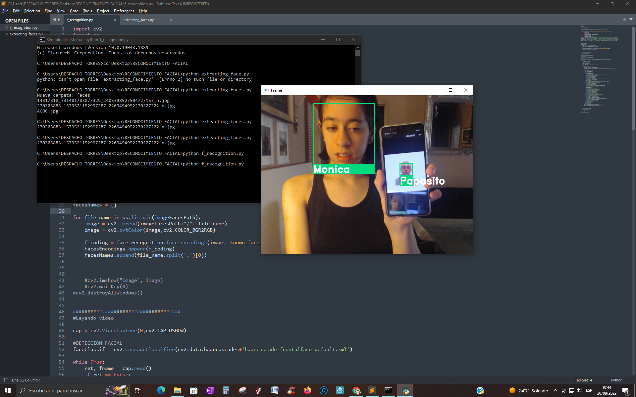
Task: Open OneNote from the taskbar
Action: (209, 391)
